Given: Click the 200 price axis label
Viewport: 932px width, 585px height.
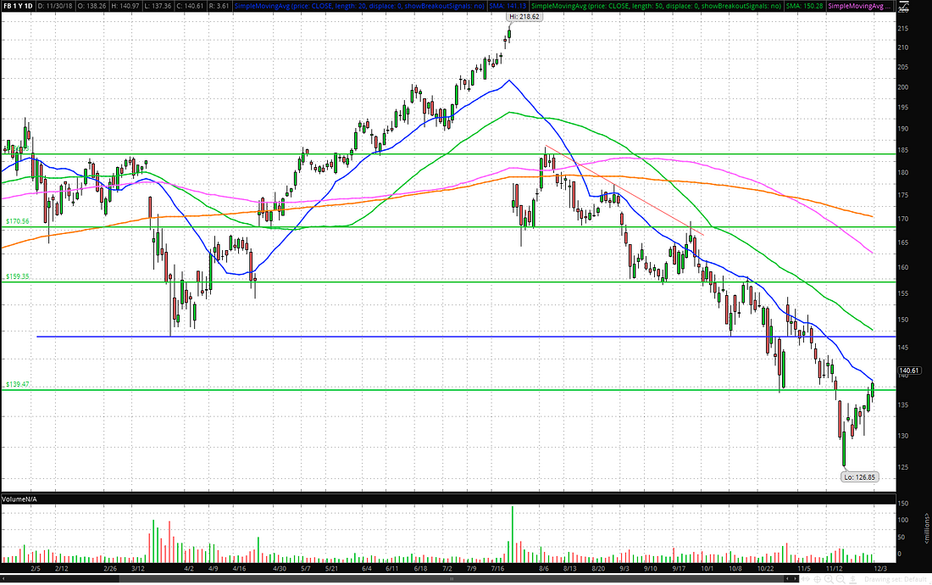Looking at the screenshot, I should click(903, 87).
